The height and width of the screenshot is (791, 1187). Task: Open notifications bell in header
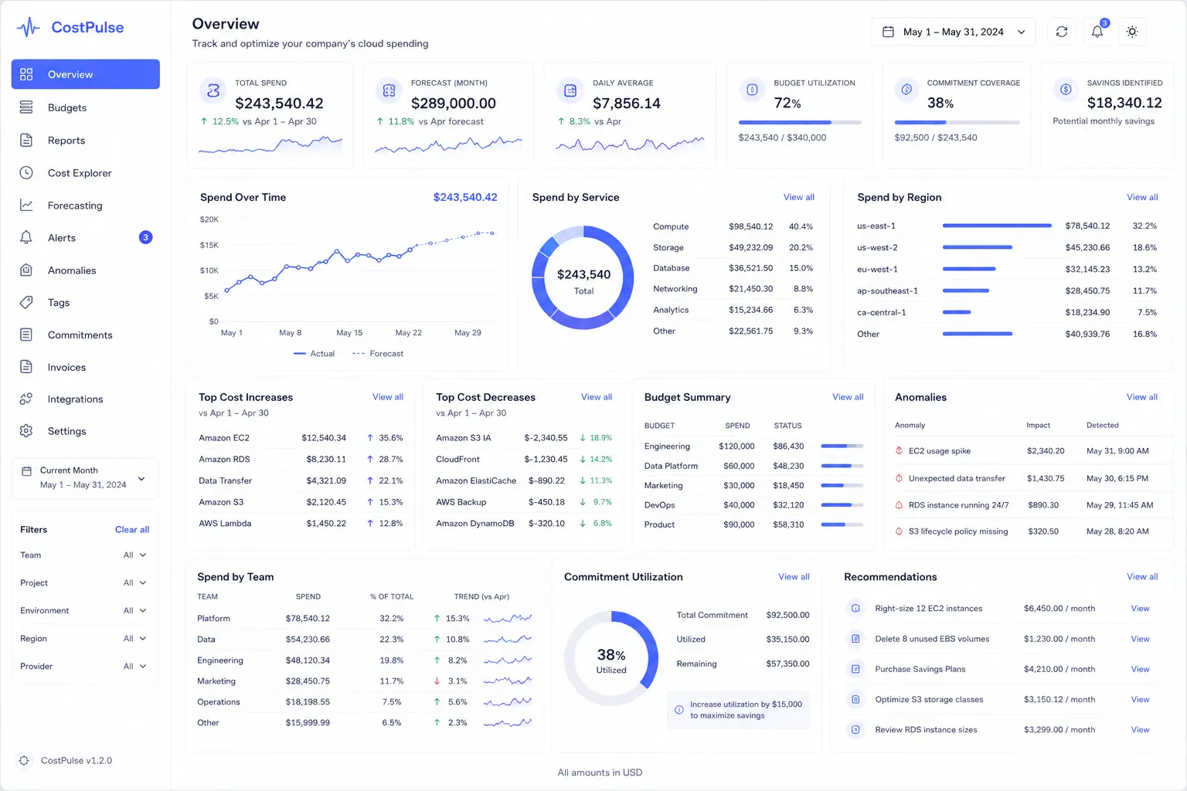pos(1097,32)
